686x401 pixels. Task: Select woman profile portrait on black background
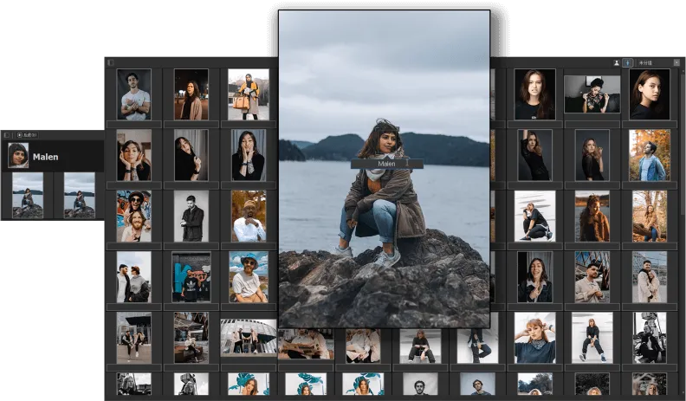(x=650, y=94)
